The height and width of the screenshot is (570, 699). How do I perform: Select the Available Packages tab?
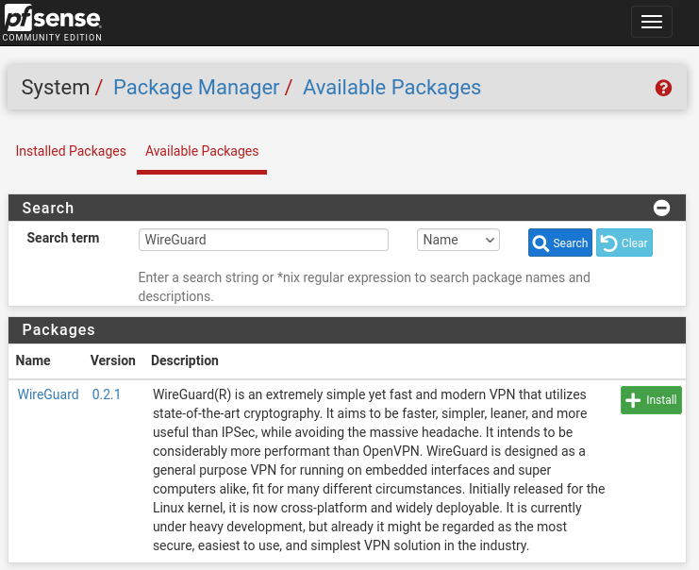(x=202, y=151)
